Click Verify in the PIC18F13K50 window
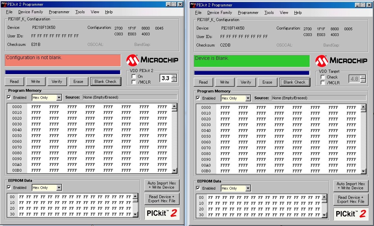 [x=57, y=82]
